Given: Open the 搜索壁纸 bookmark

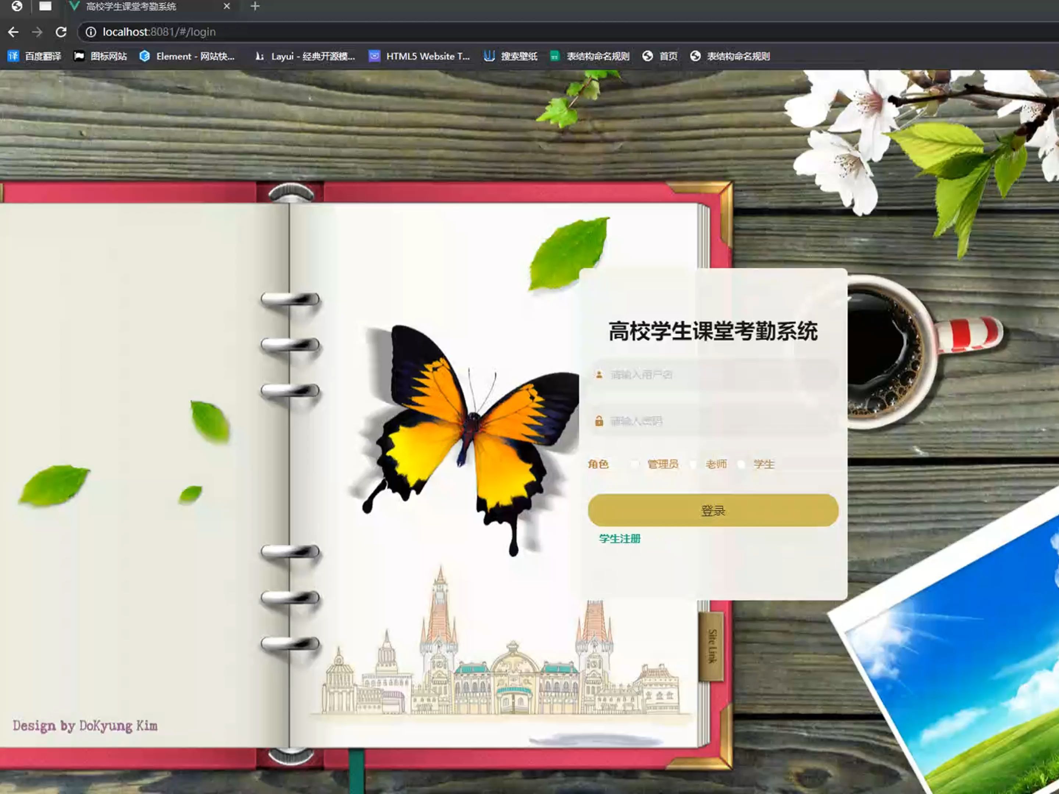Looking at the screenshot, I should tap(510, 57).
